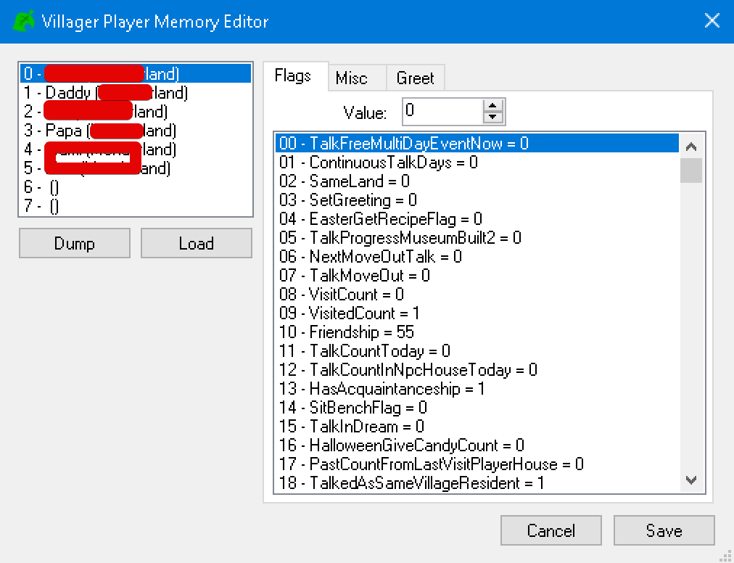Increment Value using the up stepper arrow
734x563 pixels.
coord(494,107)
